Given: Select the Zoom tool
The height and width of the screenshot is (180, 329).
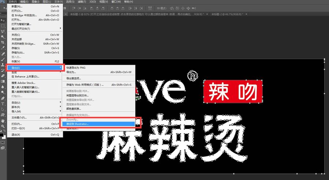Looking at the screenshot, I should [3, 126].
